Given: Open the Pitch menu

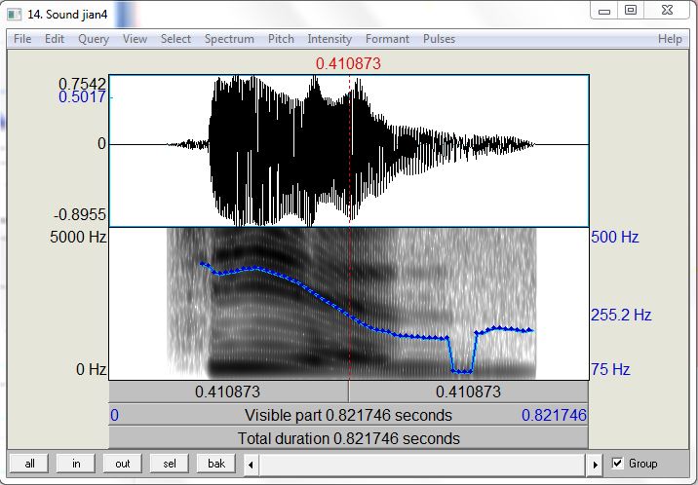Looking at the screenshot, I should [281, 39].
